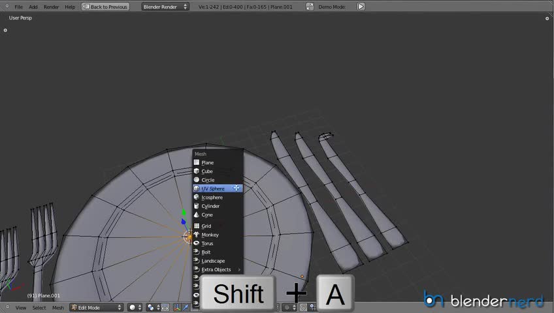
Task: Pick Icosphere from the Mesh menu
Action: 218,198
